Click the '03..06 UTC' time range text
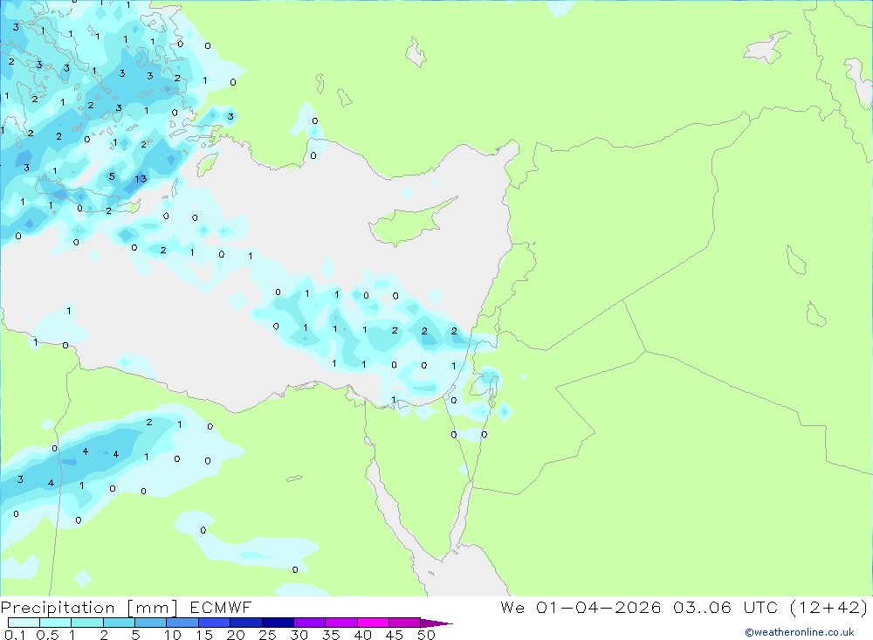This screenshot has height=640, width=873. pyautogui.click(x=725, y=607)
